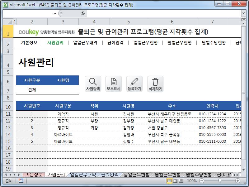This screenshot has width=249, height=187.
Task: Click the 주소 column header cell
Action: pos(172,106)
